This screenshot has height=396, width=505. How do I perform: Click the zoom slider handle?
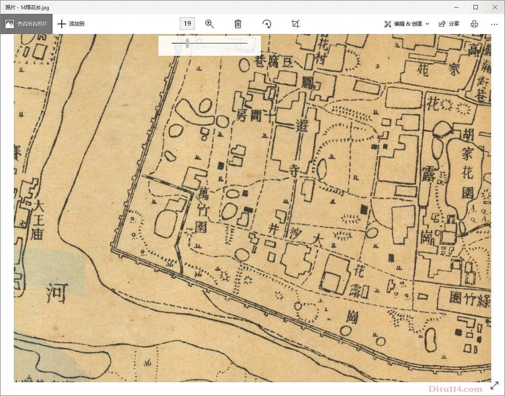click(x=187, y=43)
